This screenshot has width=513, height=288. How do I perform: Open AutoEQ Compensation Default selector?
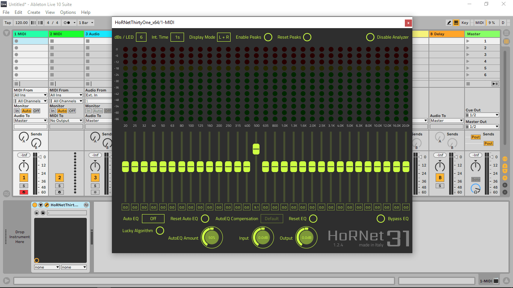pos(272,219)
